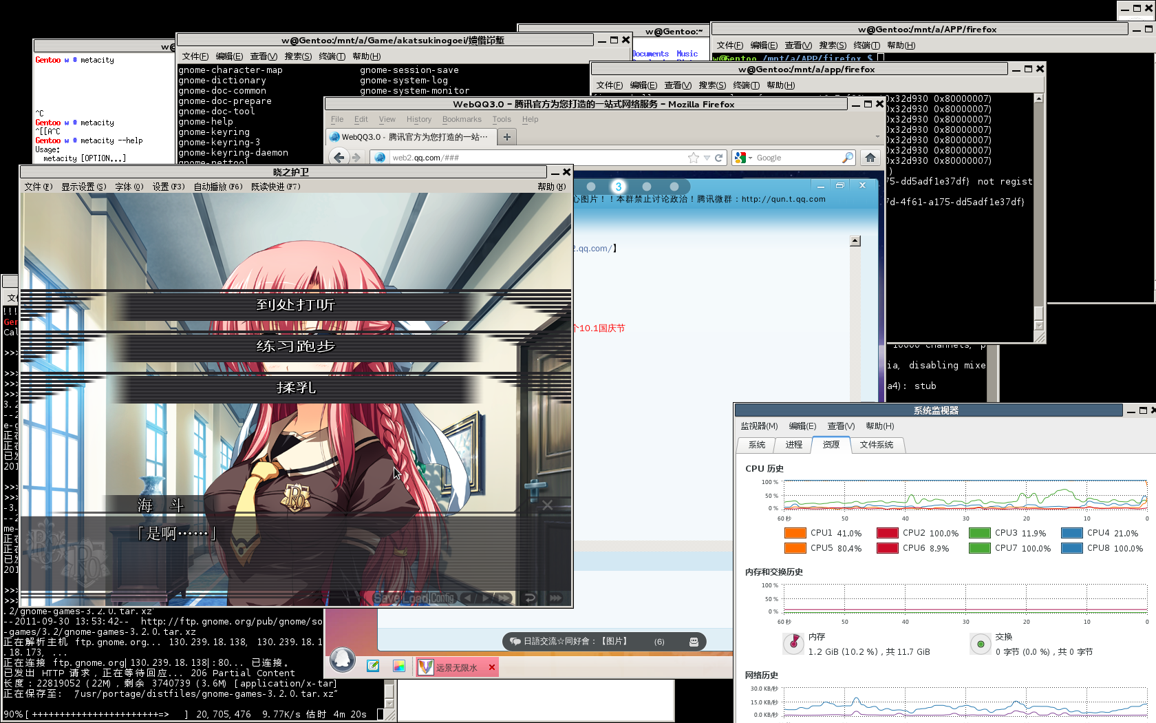The width and height of the screenshot is (1156, 723).
Task: Open 显示设置 menu in the game window
Action: pyautogui.click(x=83, y=187)
